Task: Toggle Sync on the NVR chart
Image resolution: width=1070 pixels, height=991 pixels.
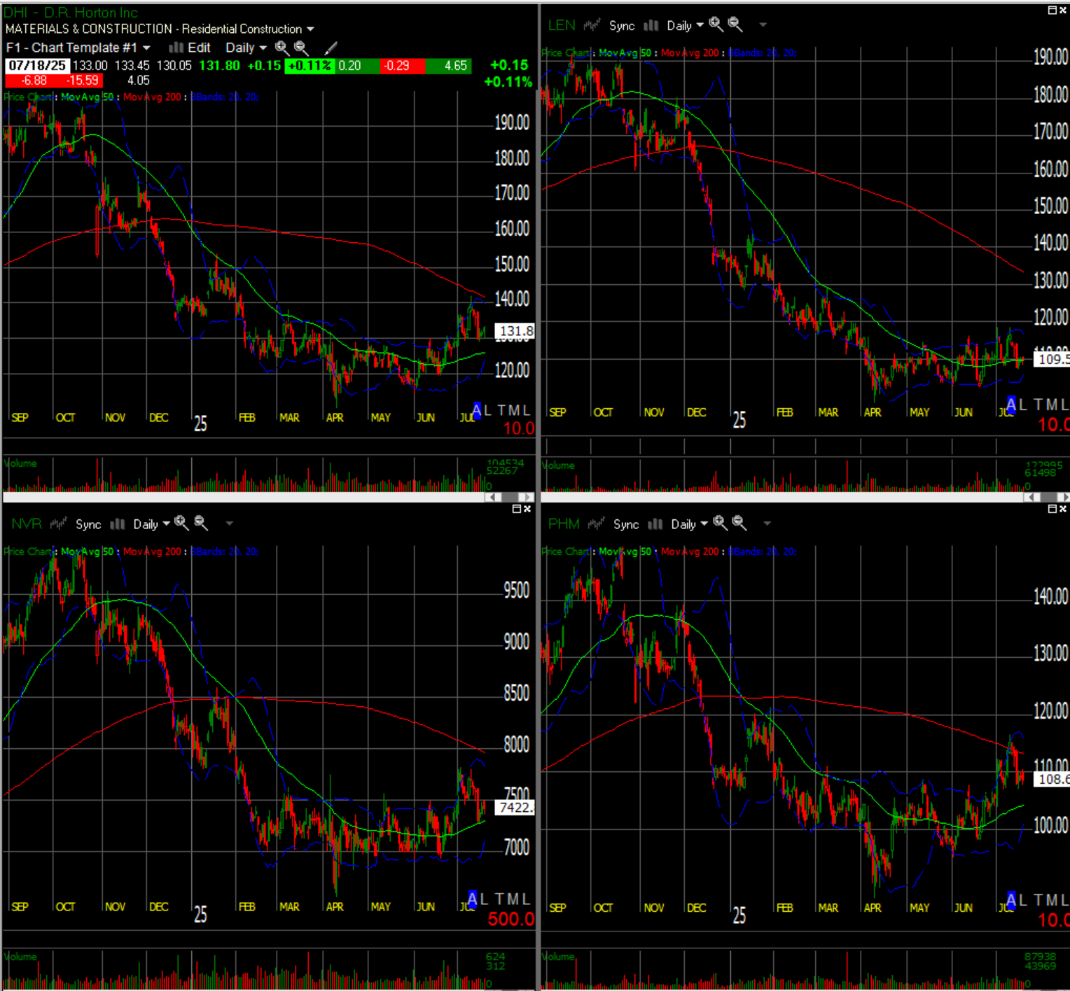Action: [x=88, y=524]
